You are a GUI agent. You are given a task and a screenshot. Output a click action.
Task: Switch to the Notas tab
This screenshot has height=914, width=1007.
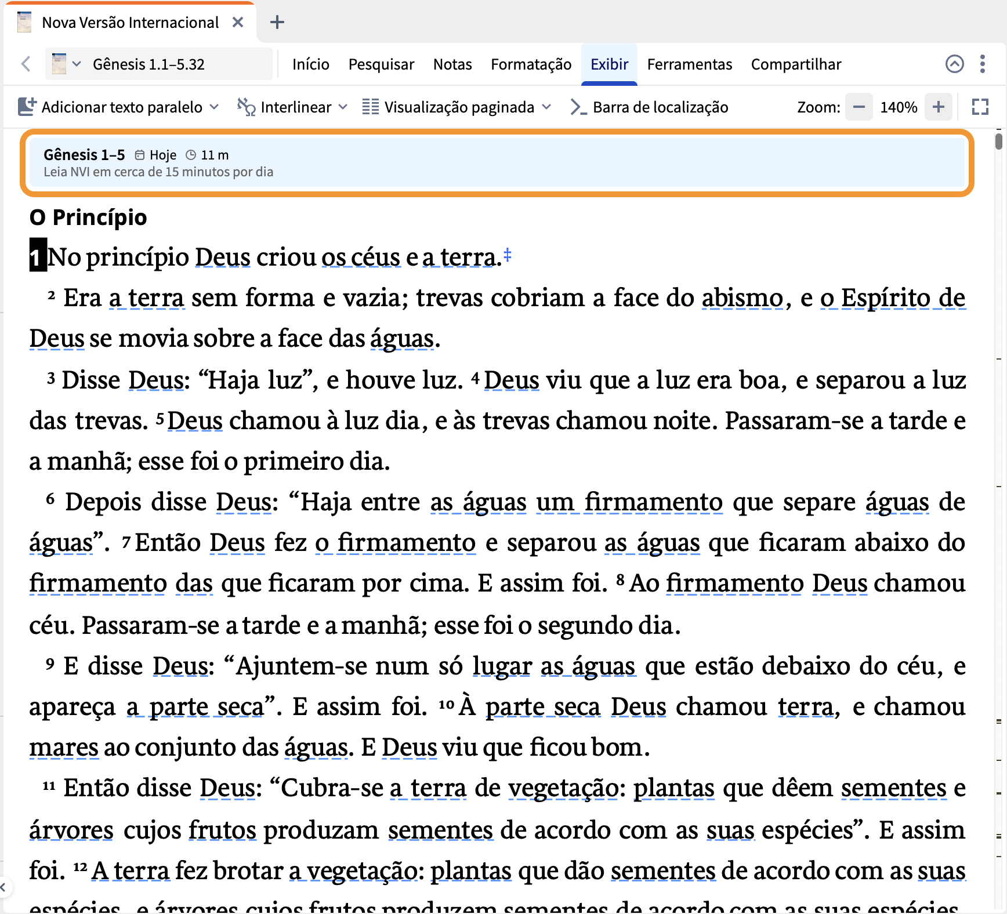coord(452,64)
